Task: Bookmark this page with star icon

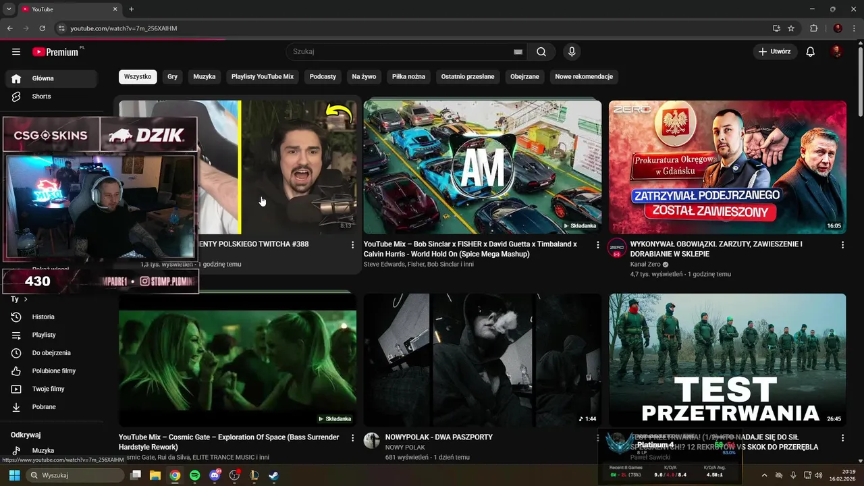Action: 791,28
